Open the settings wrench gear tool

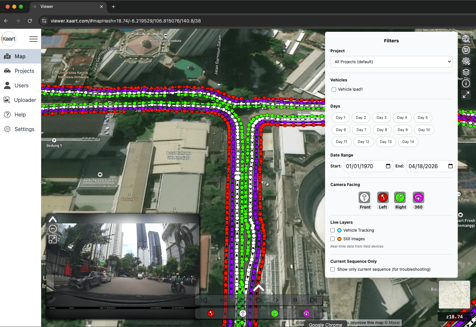466,61
